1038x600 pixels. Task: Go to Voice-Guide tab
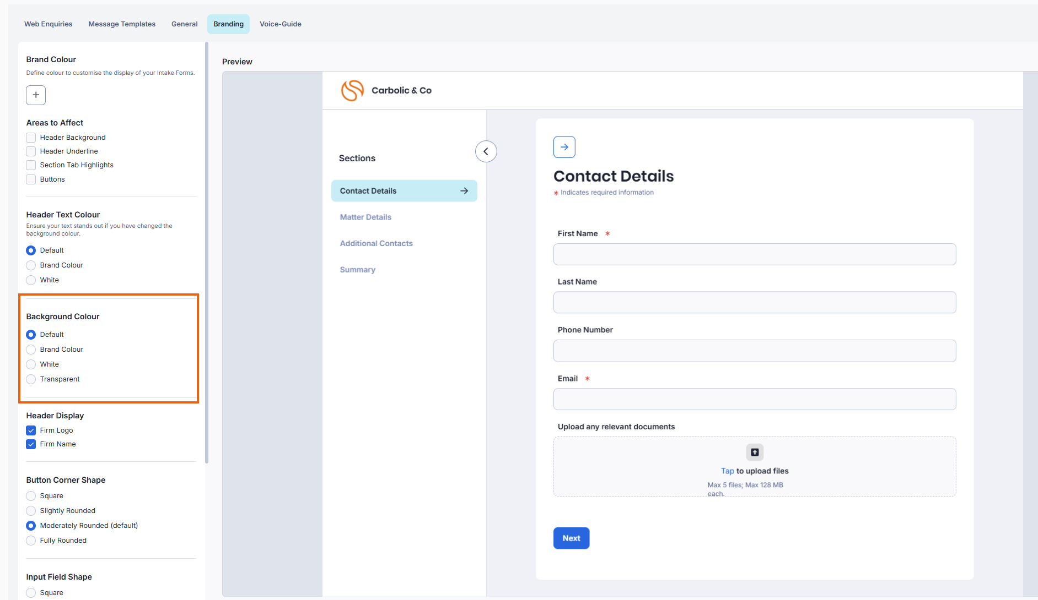click(281, 24)
